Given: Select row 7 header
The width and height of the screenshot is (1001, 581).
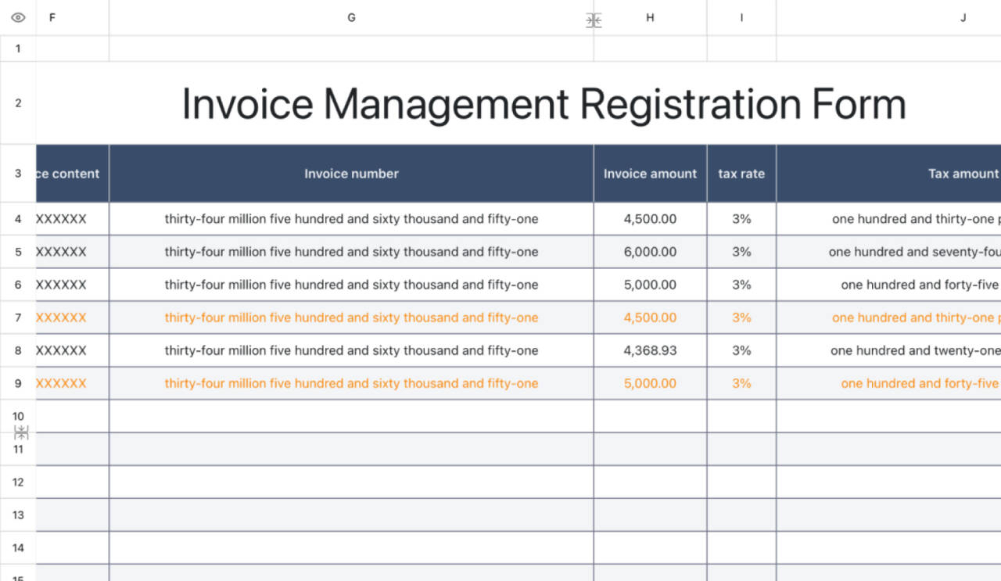Looking at the screenshot, I should point(18,317).
